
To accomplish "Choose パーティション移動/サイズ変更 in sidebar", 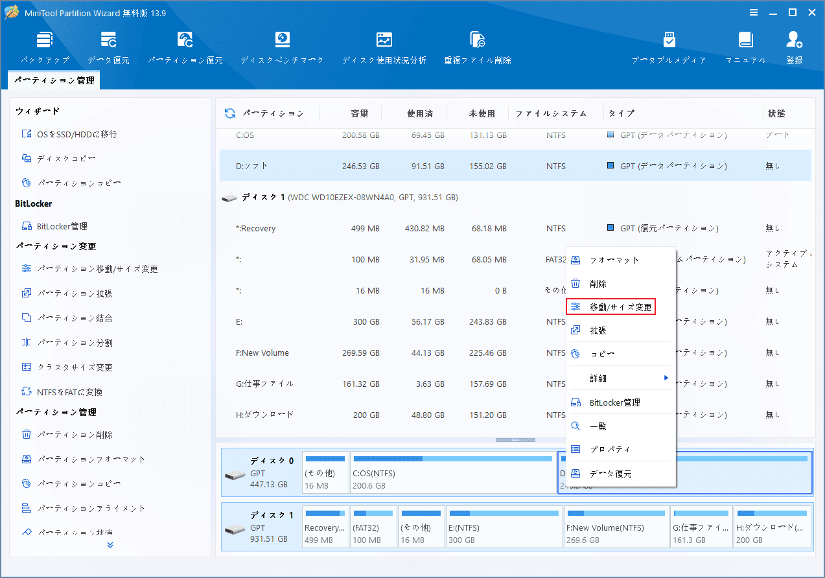I will coord(90,269).
